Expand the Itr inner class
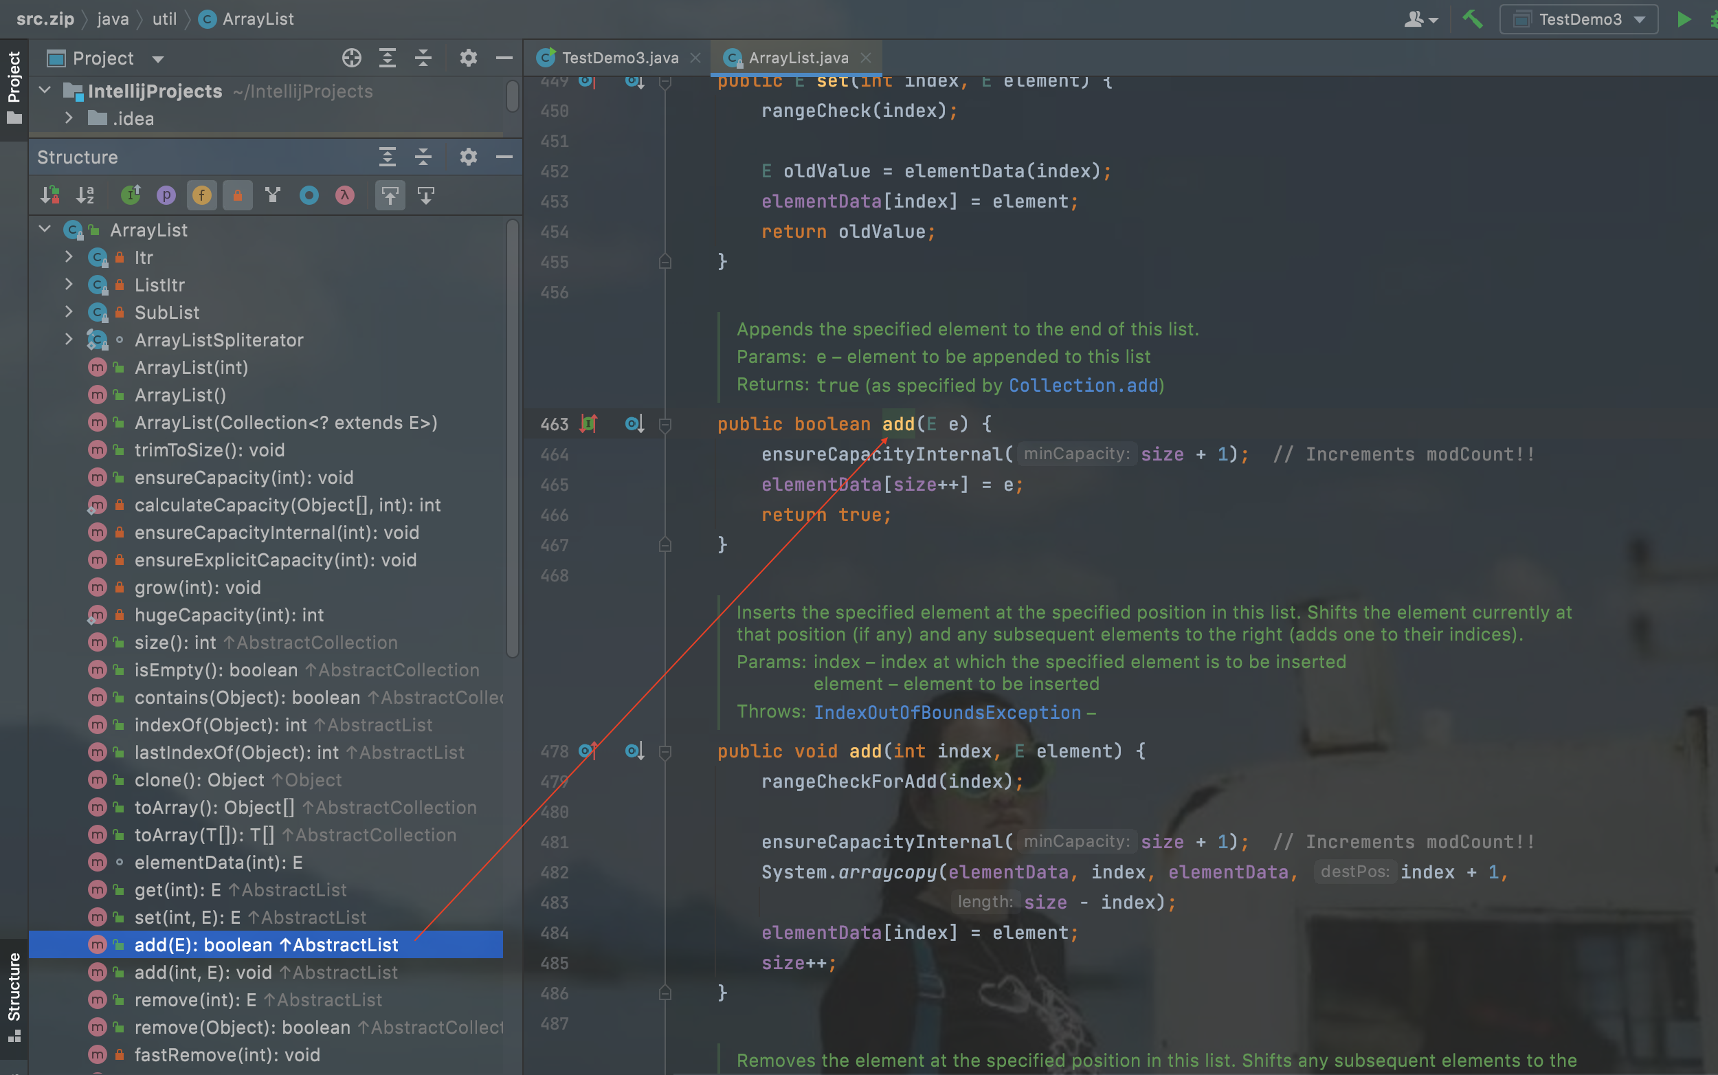 point(69,256)
